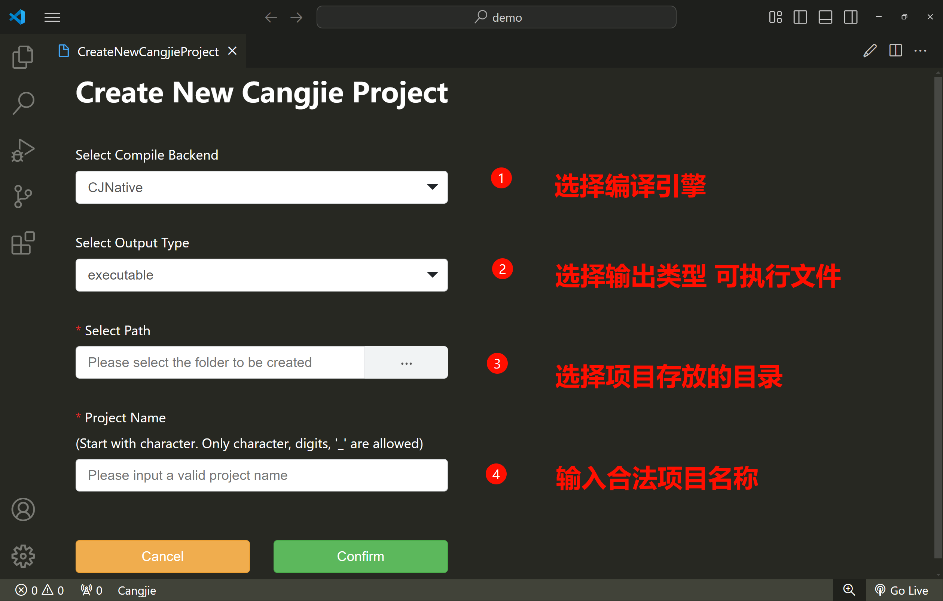The width and height of the screenshot is (943, 601).
Task: Open the Accounts menu icon
Action: tap(23, 509)
